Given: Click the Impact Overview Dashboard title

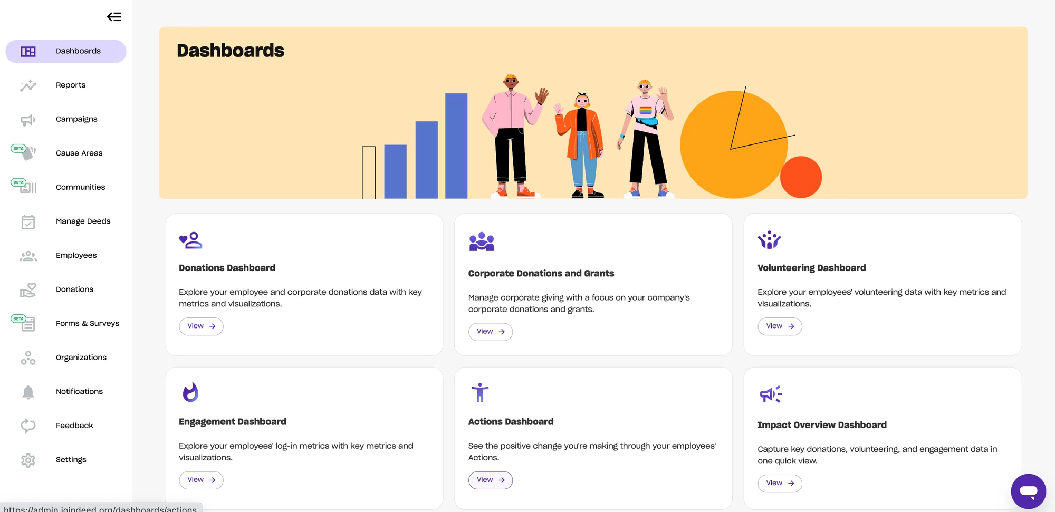Looking at the screenshot, I should pos(822,425).
